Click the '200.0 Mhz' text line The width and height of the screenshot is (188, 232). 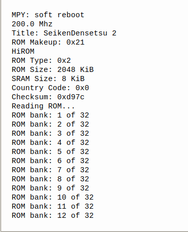pyautogui.click(x=32, y=24)
